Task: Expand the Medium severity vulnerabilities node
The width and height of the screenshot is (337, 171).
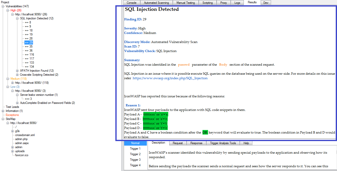Action: [8, 78]
